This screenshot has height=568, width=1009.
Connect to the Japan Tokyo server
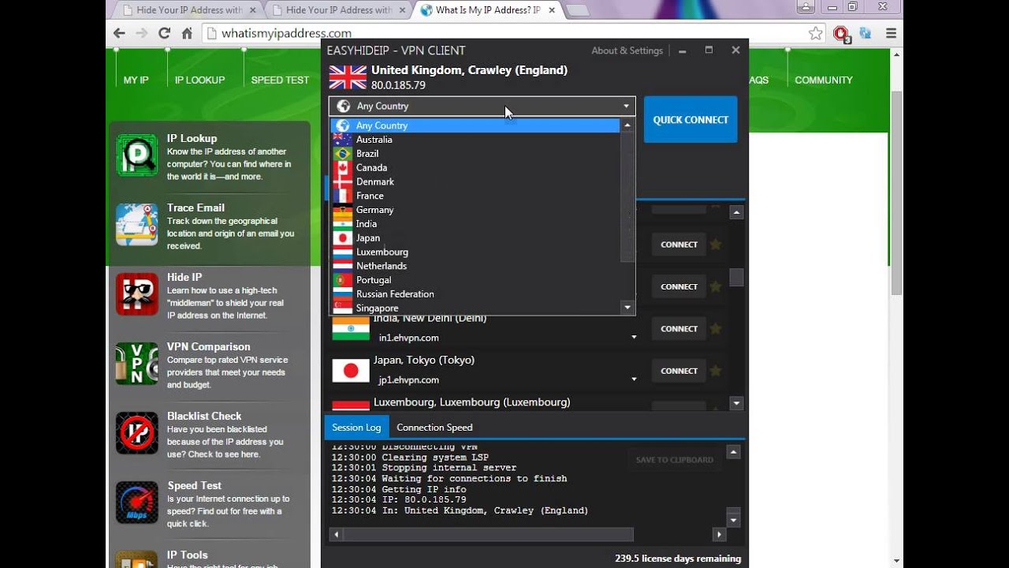679,370
